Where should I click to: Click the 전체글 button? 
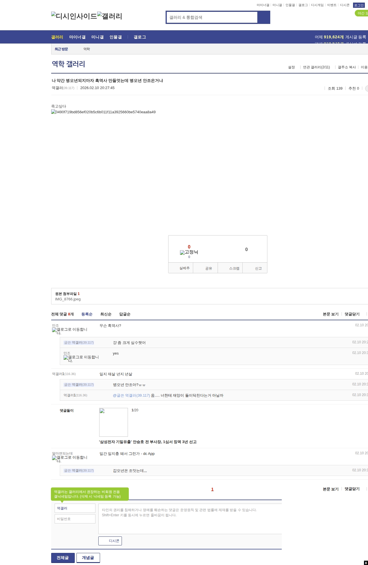pyautogui.click(x=63, y=558)
